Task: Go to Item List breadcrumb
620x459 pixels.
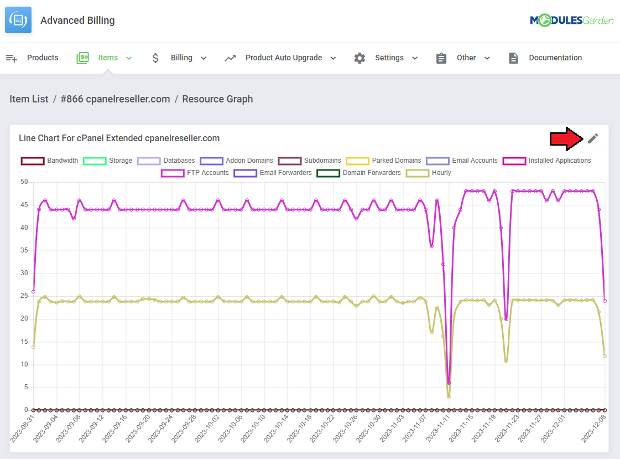Action: pyautogui.click(x=29, y=99)
